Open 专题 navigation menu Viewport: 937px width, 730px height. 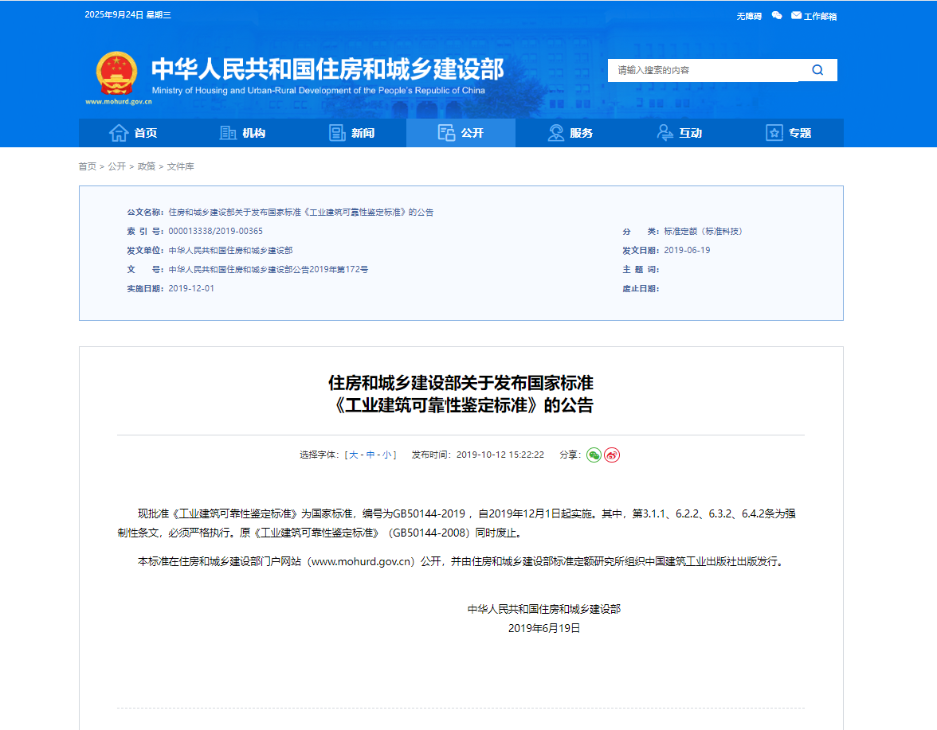click(788, 133)
